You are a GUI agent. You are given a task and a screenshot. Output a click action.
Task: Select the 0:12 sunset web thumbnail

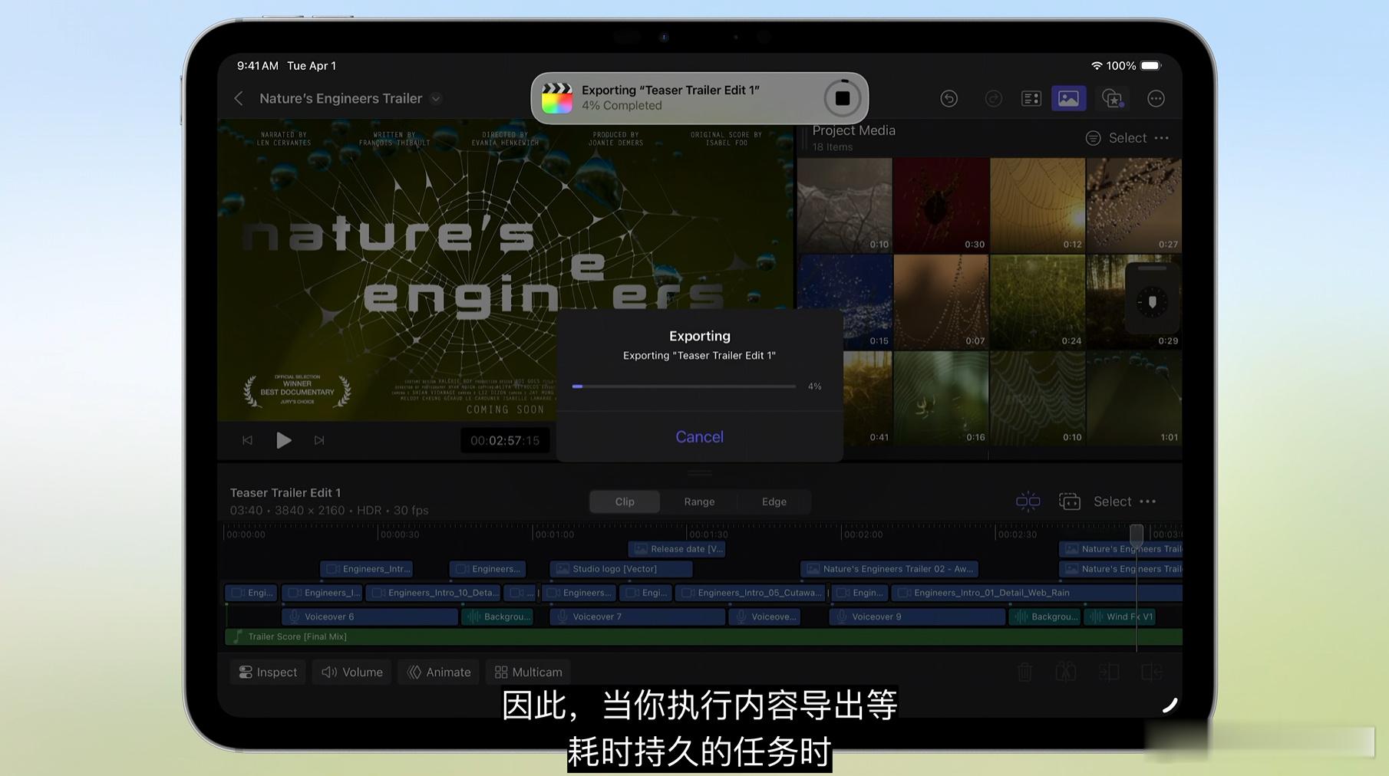pos(1038,206)
